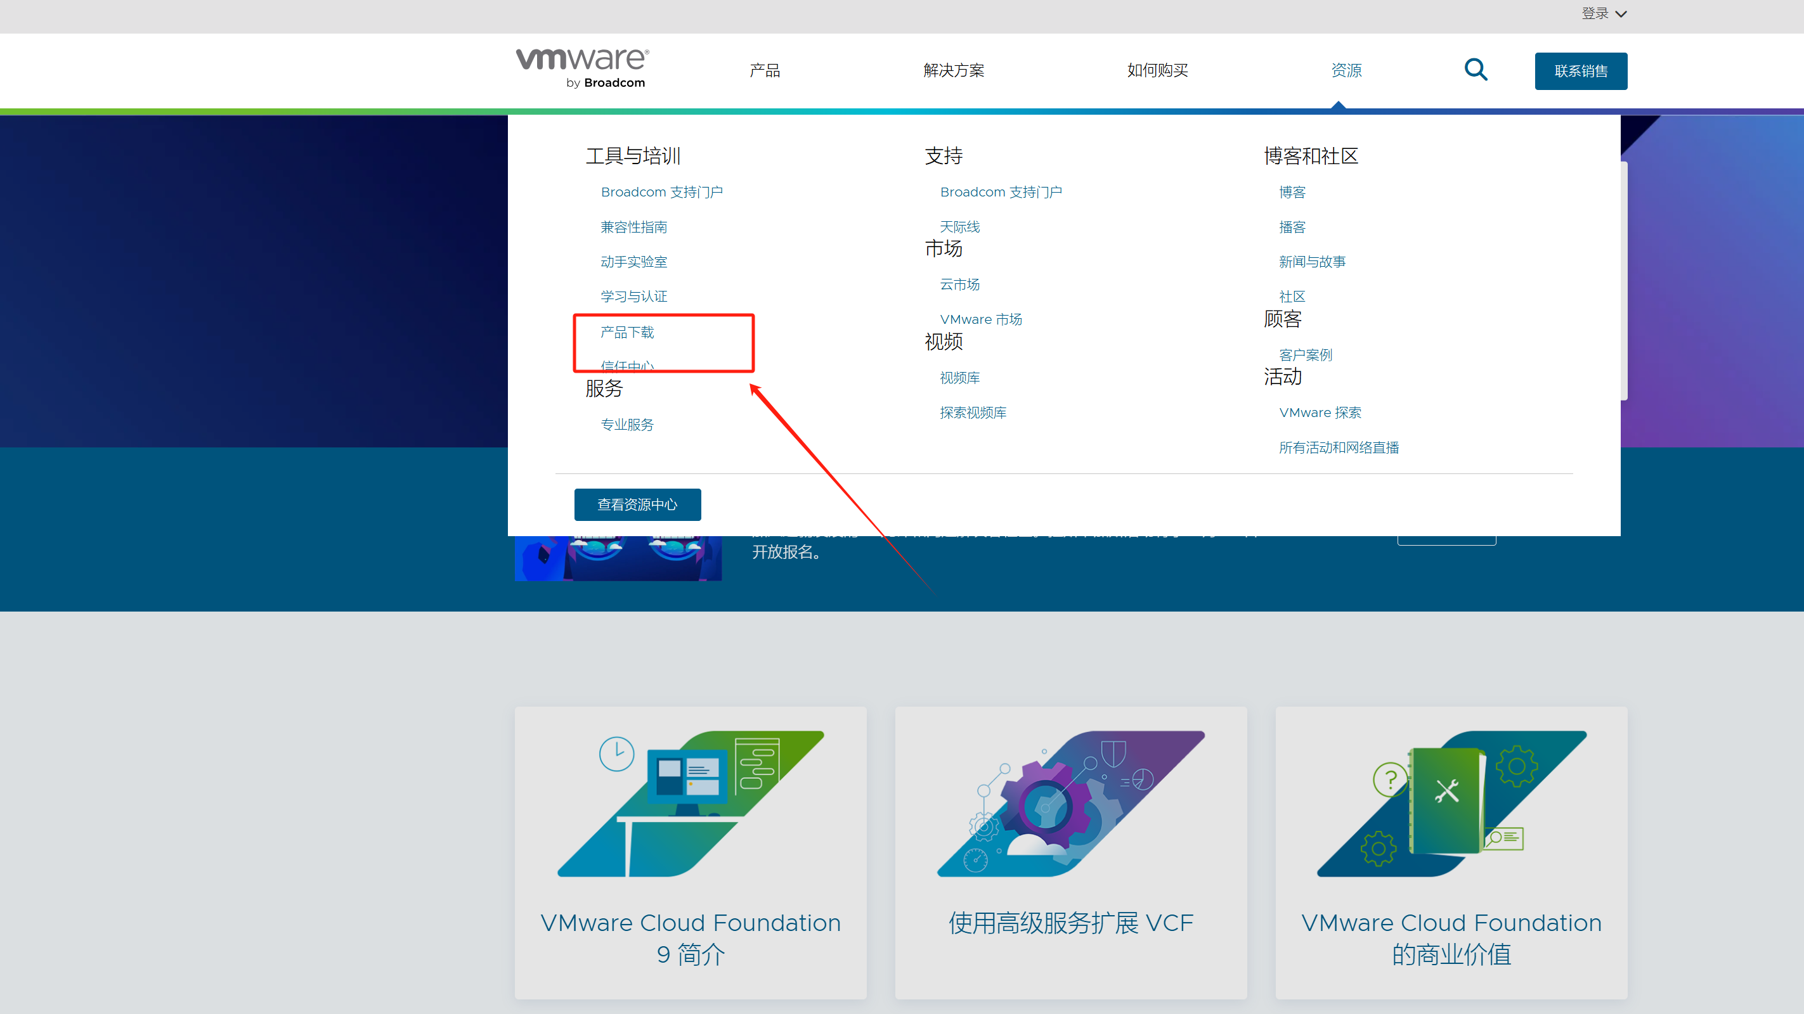Viewport: 1804px width, 1014px height.
Task: Open the 客户案例 link
Action: click(1306, 355)
